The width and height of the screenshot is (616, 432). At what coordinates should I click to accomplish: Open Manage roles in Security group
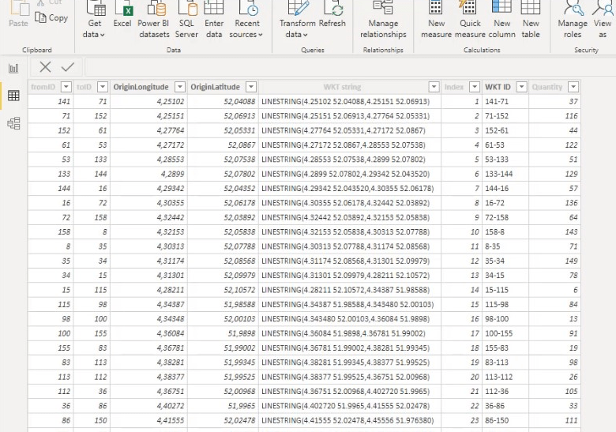[x=573, y=20]
